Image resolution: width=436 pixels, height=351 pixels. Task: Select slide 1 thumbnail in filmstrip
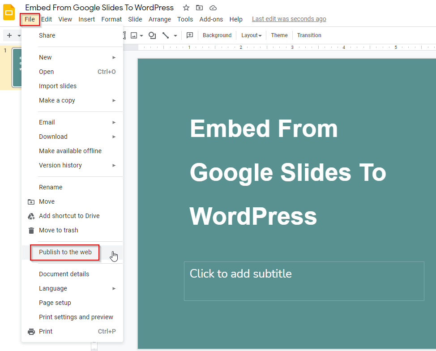tap(17, 68)
